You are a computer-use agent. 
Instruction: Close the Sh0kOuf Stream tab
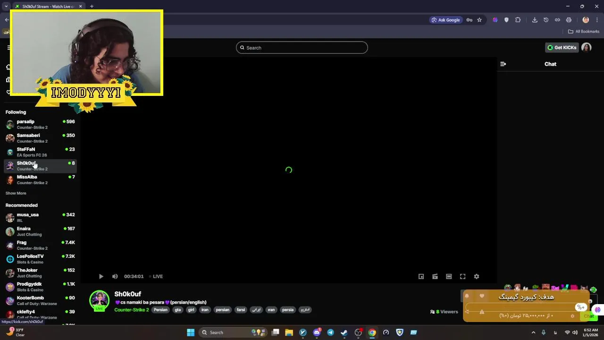tap(80, 6)
